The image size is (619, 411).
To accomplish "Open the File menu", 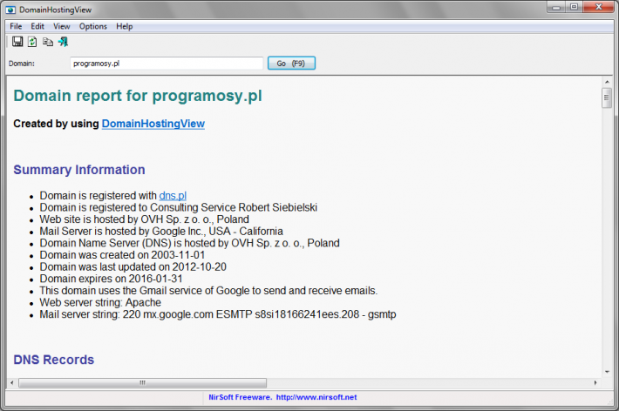I will [16, 26].
